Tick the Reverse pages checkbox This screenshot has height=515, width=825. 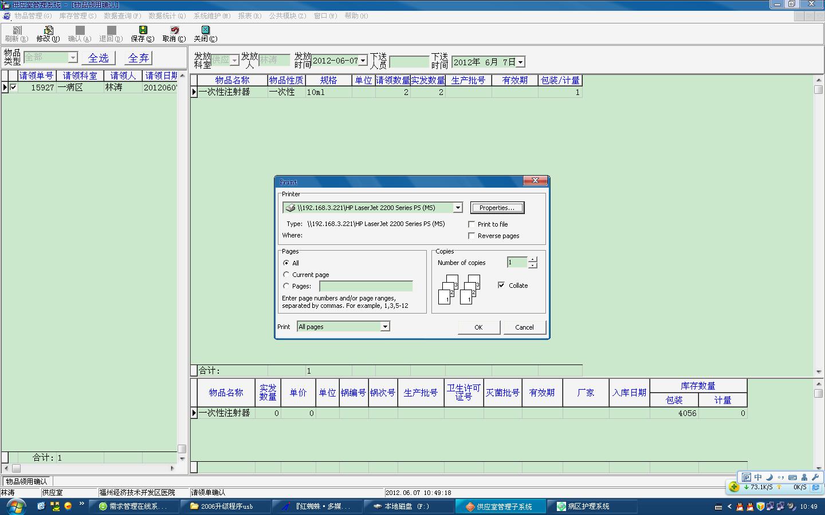(472, 236)
